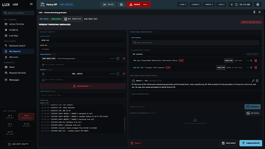Close the edit report window

point(259,12)
